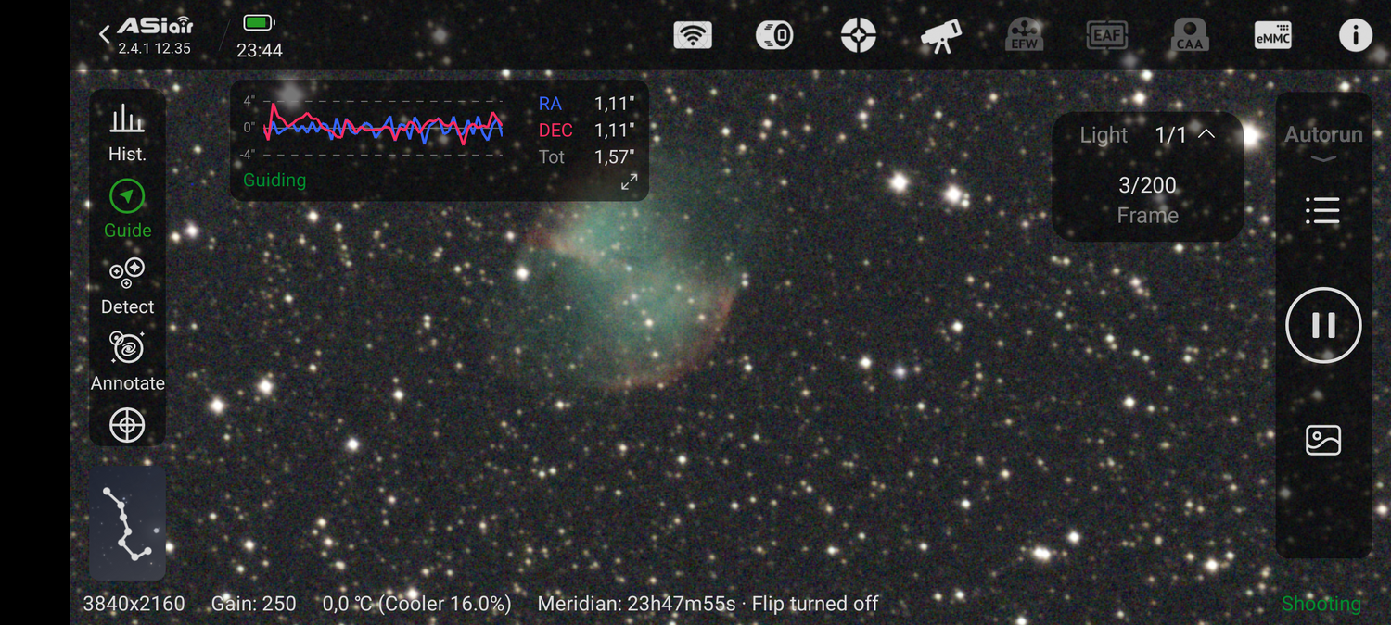
Task: Click the 3/200 Frame counter
Action: pos(1147,200)
